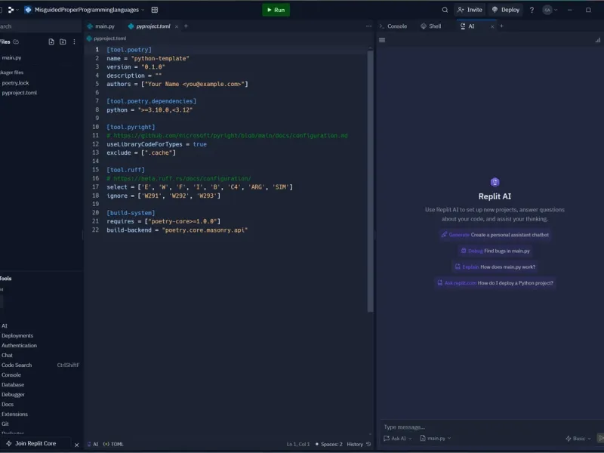Create a new file in the Files panel

click(x=51, y=42)
